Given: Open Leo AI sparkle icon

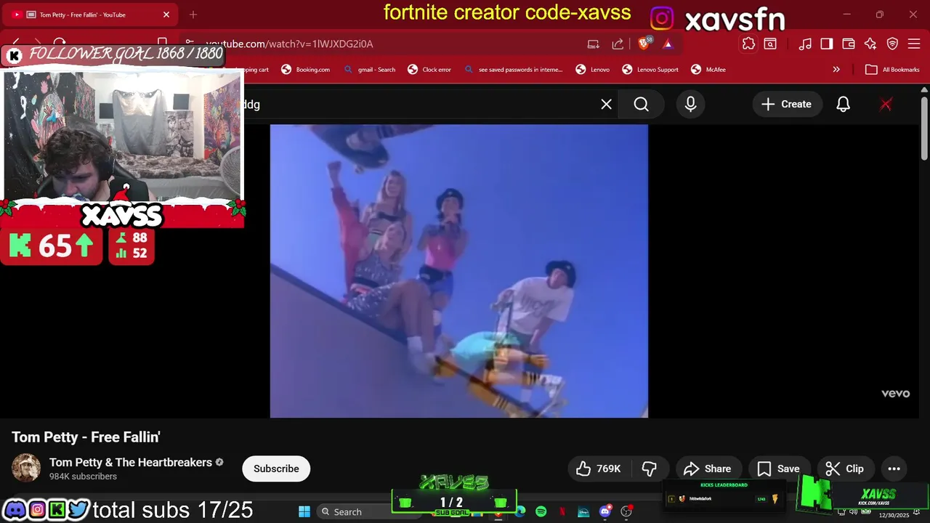Looking at the screenshot, I should (870, 44).
